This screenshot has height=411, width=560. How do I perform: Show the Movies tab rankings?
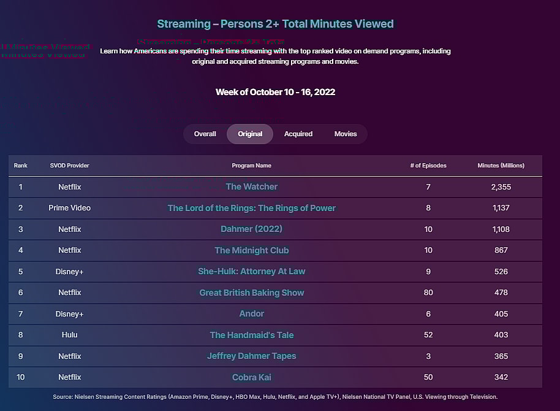tap(346, 134)
